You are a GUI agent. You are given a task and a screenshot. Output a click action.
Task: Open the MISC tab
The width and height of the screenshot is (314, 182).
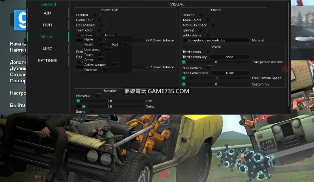(x=48, y=49)
